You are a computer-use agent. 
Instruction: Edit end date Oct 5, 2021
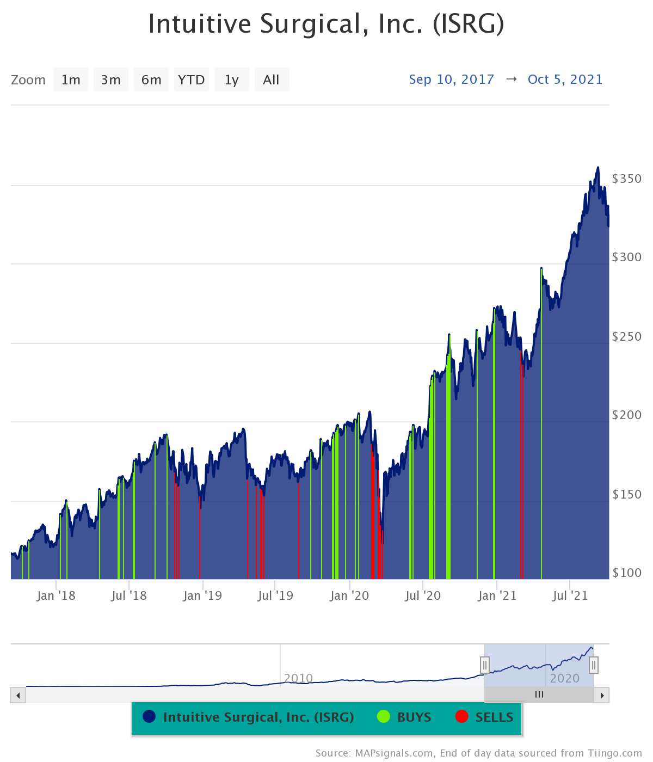pos(565,79)
